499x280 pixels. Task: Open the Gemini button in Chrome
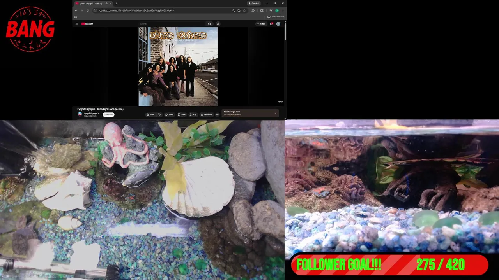point(253,3)
